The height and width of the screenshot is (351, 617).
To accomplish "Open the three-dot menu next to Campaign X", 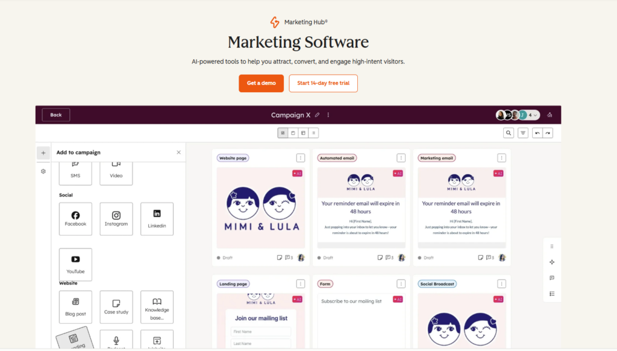I will [328, 115].
